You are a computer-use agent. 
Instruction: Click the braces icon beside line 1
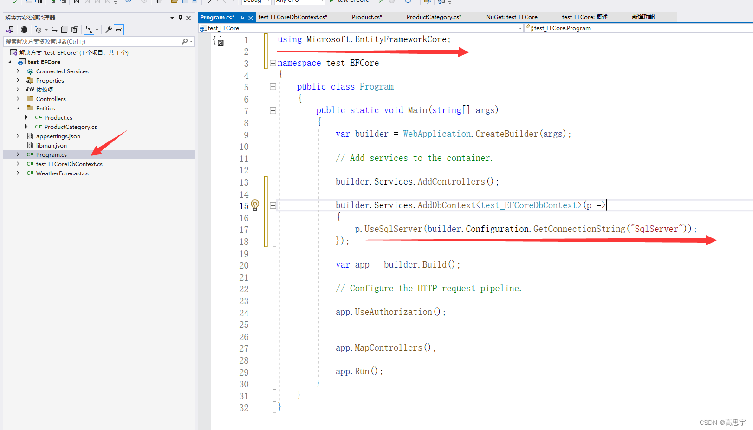click(218, 41)
